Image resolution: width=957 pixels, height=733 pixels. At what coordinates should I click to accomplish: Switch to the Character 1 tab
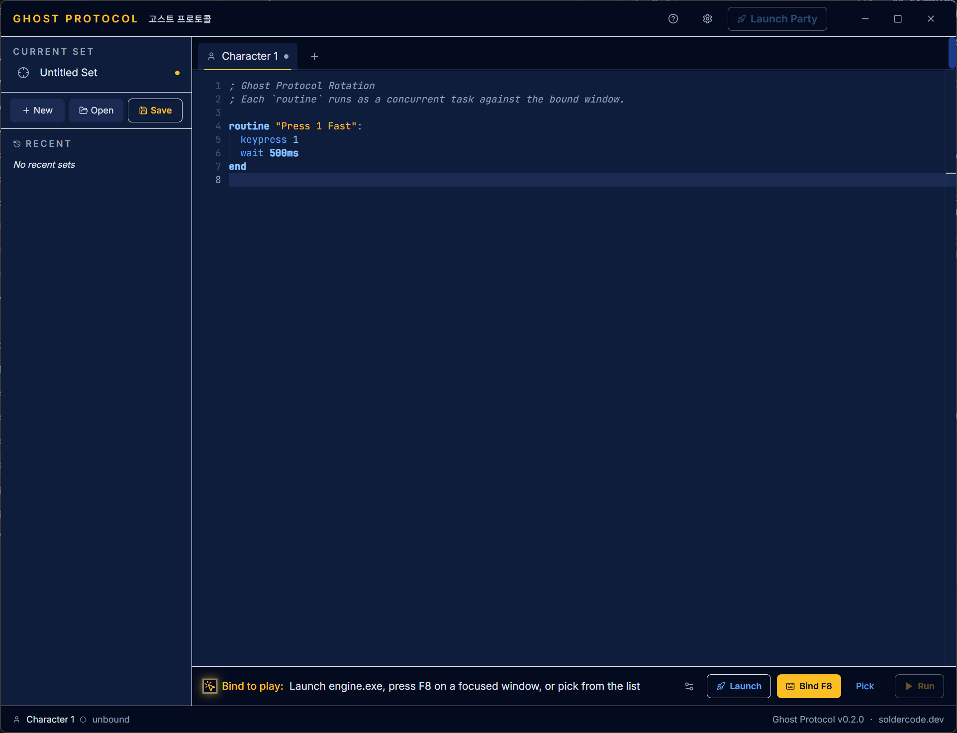click(x=250, y=56)
